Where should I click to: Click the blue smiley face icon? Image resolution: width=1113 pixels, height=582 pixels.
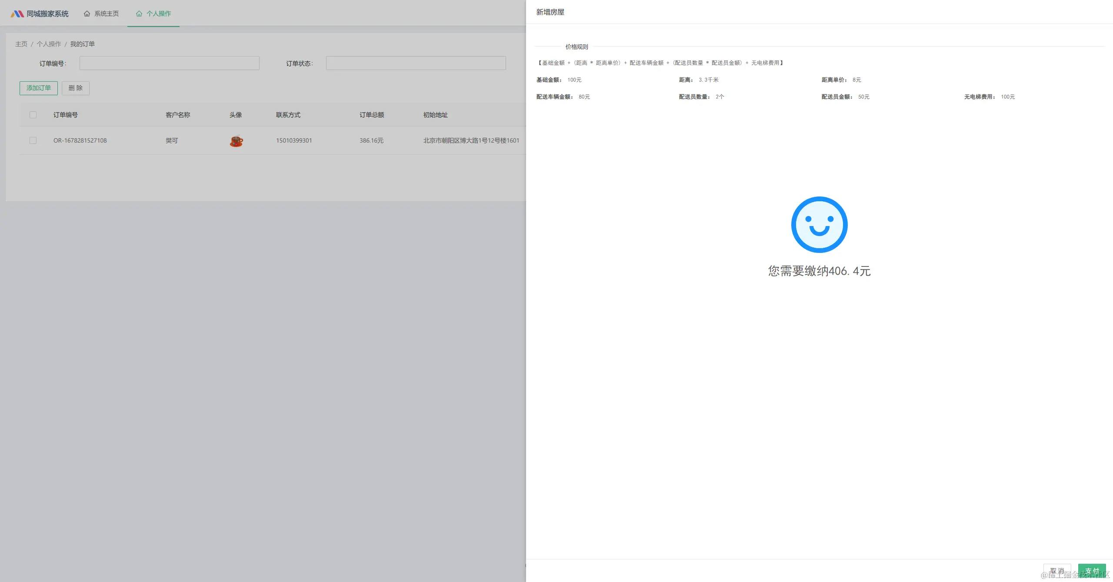coord(819,225)
